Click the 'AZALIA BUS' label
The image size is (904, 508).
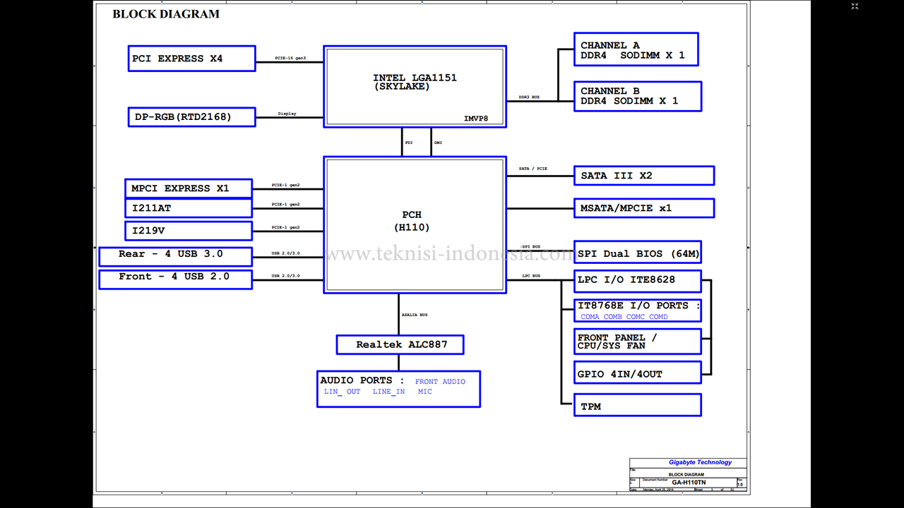(415, 315)
